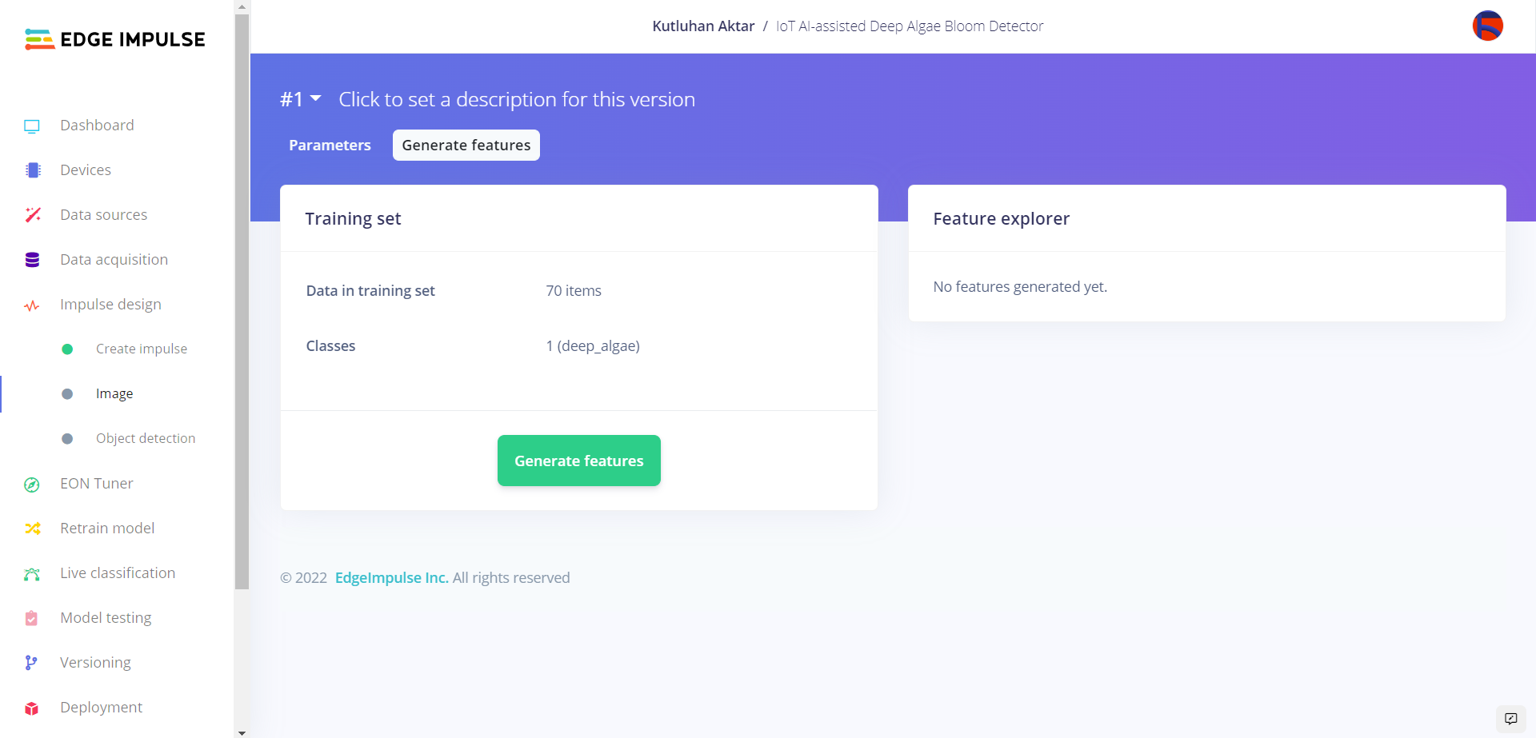Viewport: 1536px width, 738px height.
Task: Click the Data acquisition database icon
Action: 32,260
